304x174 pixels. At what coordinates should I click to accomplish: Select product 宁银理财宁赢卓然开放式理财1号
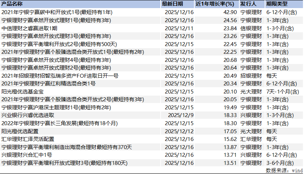56,20
